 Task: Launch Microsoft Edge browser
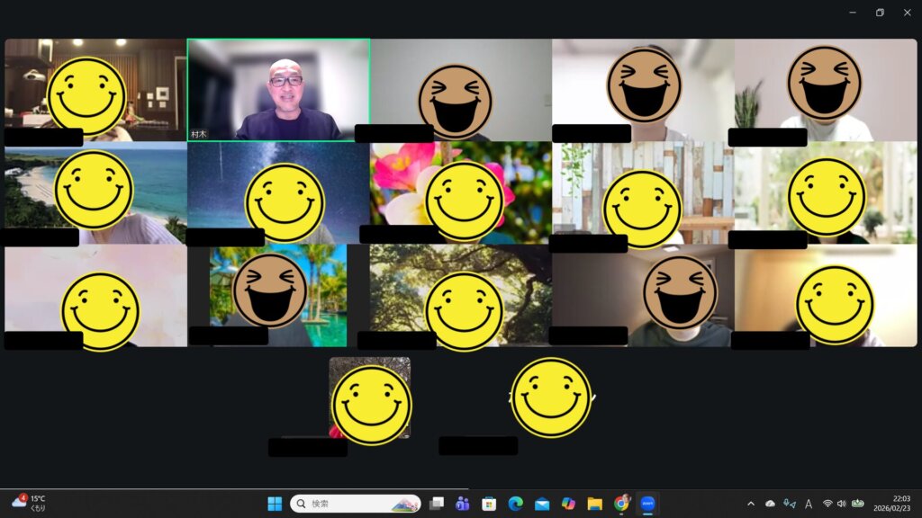coord(515,504)
